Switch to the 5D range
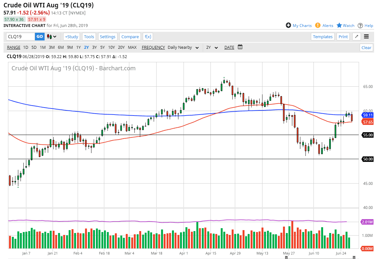 click(x=34, y=47)
